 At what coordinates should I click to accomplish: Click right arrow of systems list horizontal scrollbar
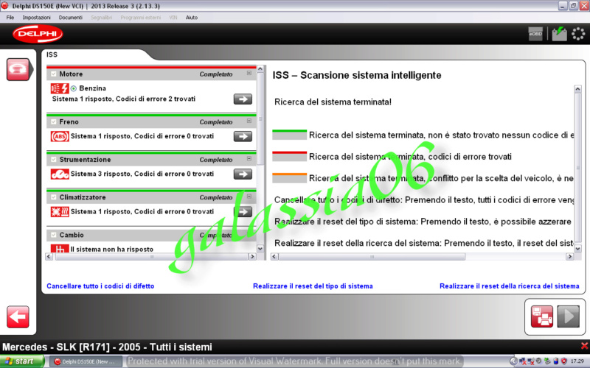tap(252, 256)
